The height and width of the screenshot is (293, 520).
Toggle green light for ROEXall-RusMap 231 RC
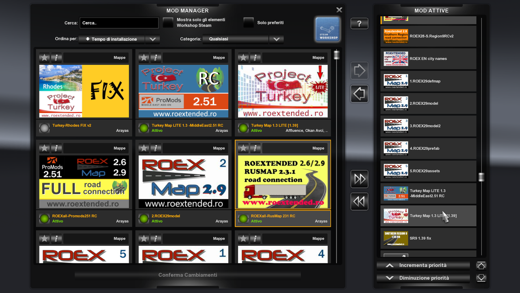(243, 219)
